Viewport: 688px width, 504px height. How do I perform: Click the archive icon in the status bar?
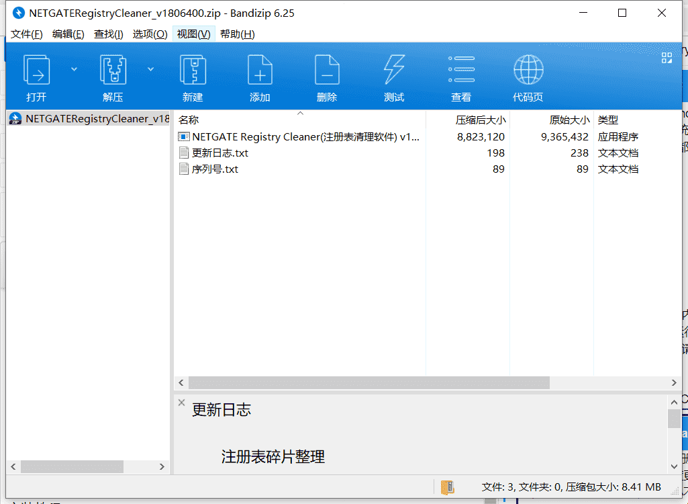tap(448, 487)
